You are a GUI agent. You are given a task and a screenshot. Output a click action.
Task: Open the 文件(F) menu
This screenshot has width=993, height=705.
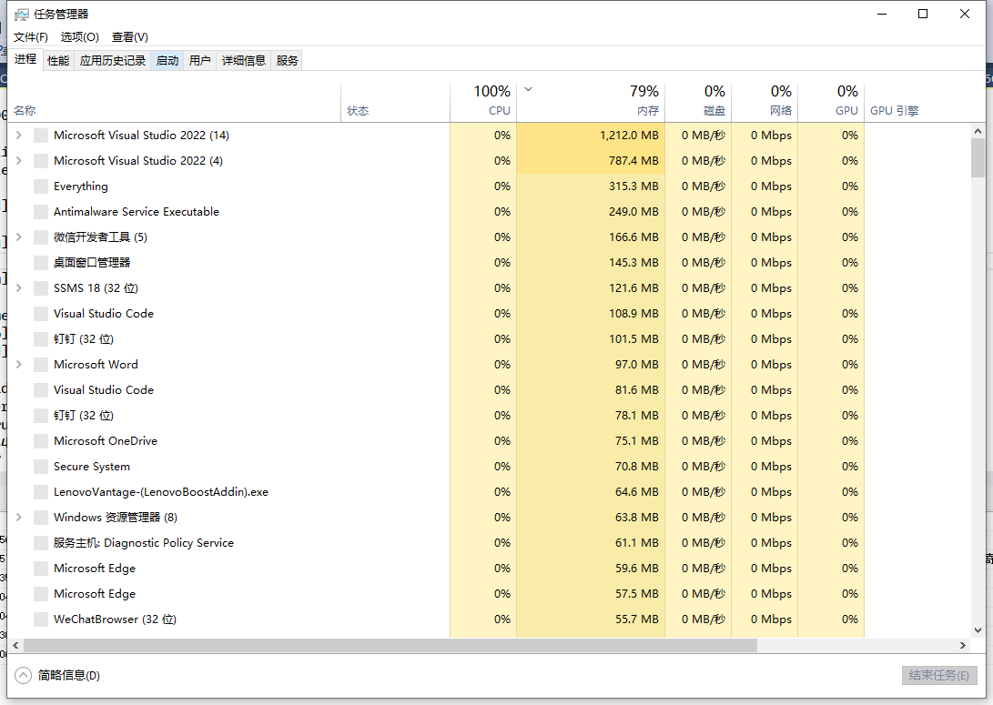coord(30,36)
